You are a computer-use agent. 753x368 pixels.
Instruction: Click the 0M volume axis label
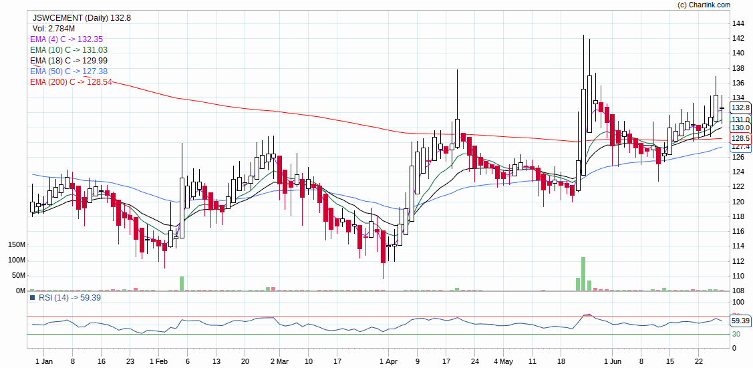[20, 291]
